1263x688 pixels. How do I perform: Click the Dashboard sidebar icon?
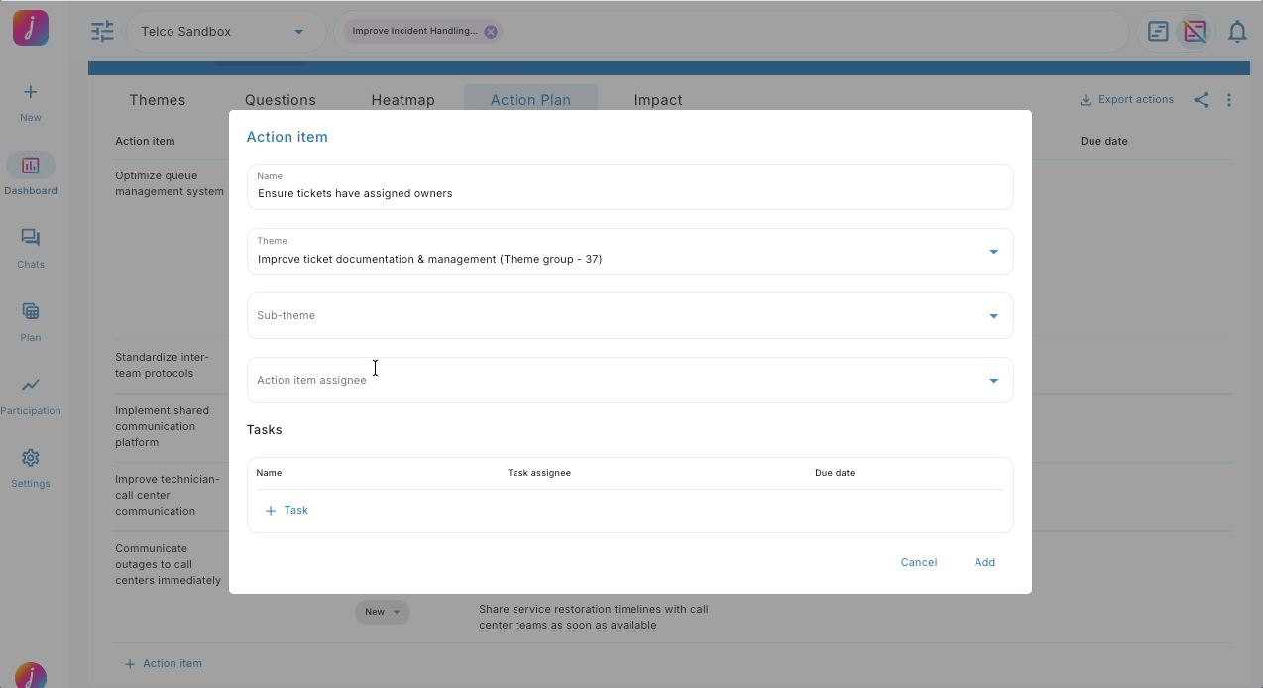[x=31, y=166]
